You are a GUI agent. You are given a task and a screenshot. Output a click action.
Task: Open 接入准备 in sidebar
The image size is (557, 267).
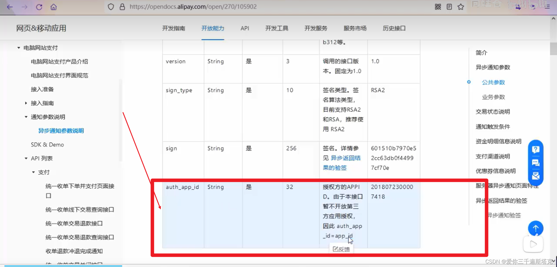pyautogui.click(x=42, y=89)
